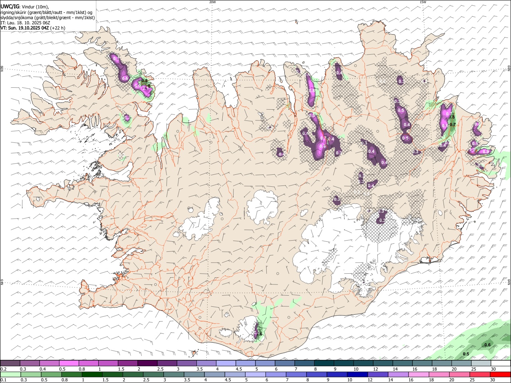Click the lower scale darkest green swatch at 1
The width and height of the screenshot is (511, 383).
point(92,374)
